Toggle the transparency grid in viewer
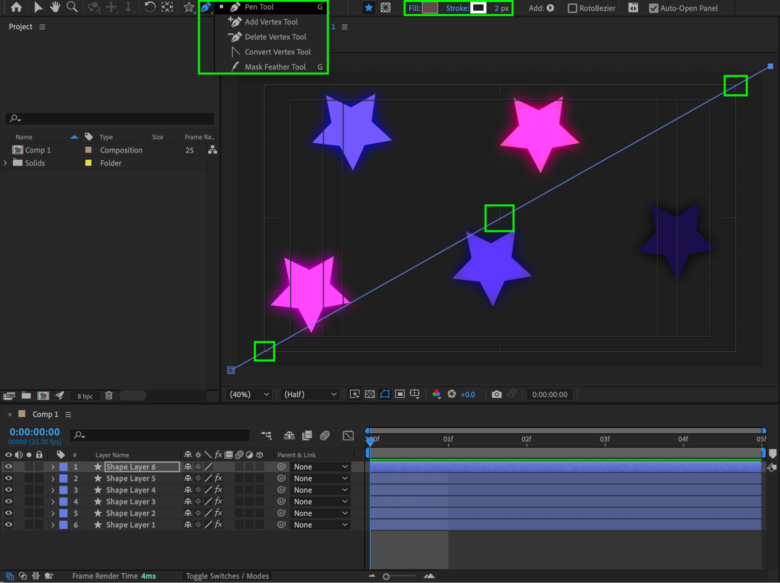Viewport: 780px width, 583px height. 370,394
